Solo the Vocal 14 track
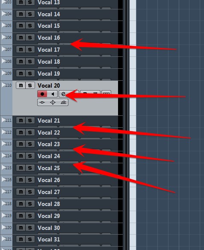 [x=30, y=14]
